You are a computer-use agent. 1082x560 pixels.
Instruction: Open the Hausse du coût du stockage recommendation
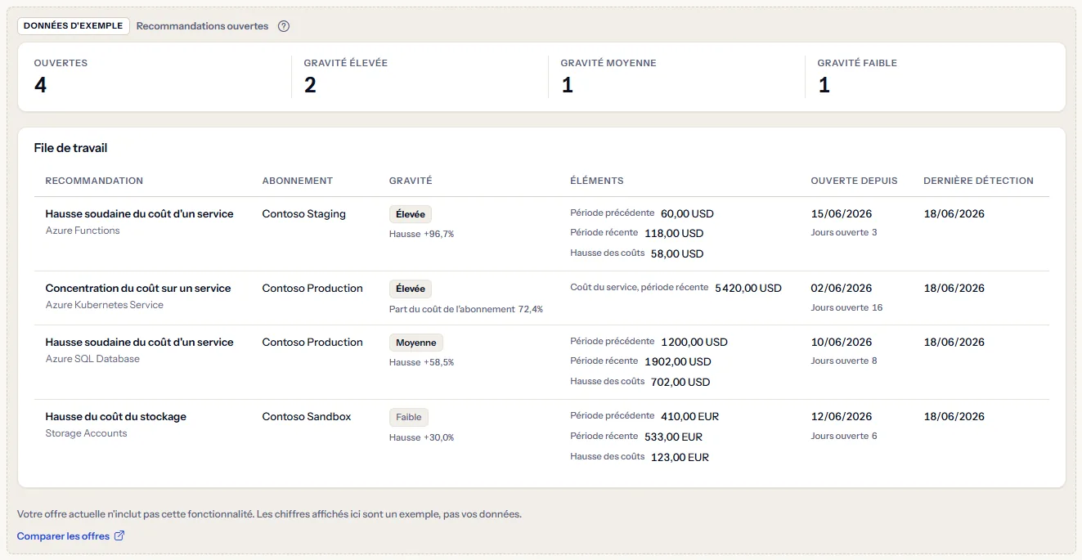tap(116, 417)
